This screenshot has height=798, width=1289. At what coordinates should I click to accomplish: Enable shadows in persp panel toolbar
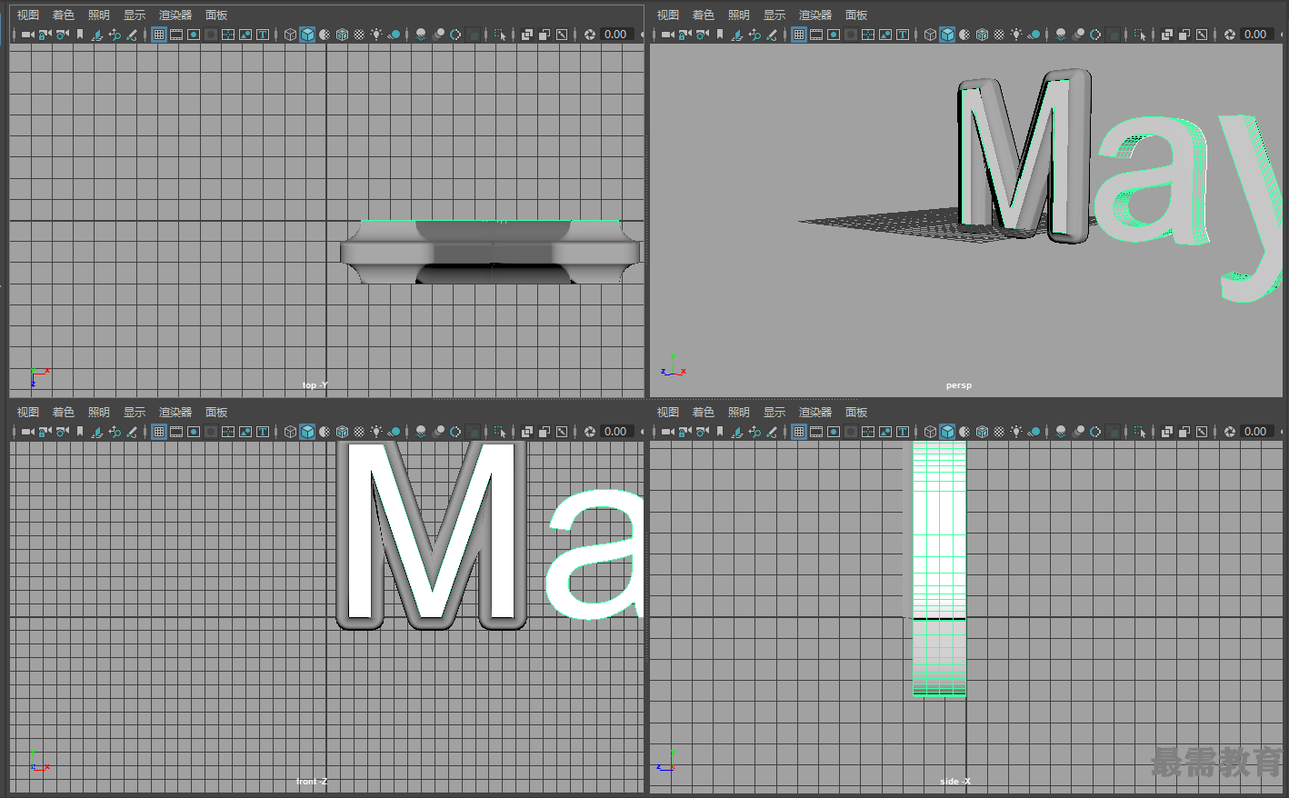coord(1034,35)
